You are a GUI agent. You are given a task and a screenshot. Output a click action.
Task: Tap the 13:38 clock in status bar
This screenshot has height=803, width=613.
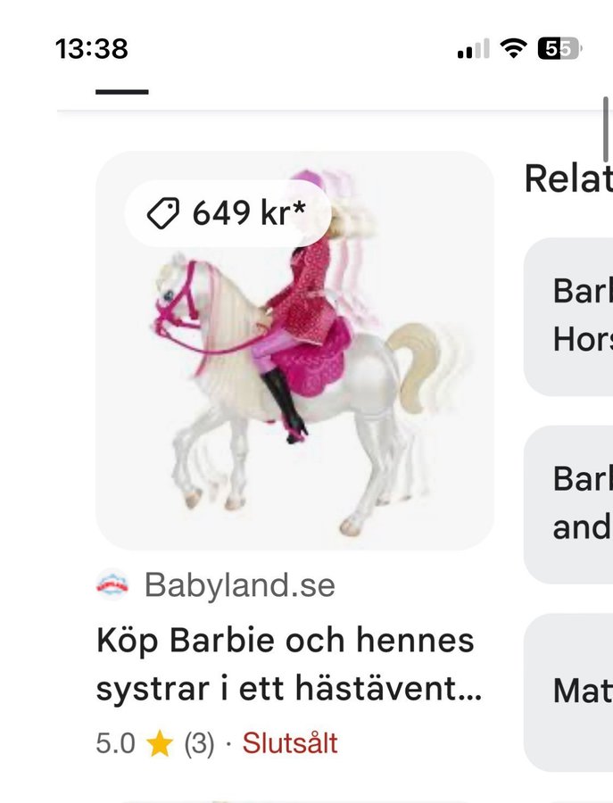[x=92, y=49]
